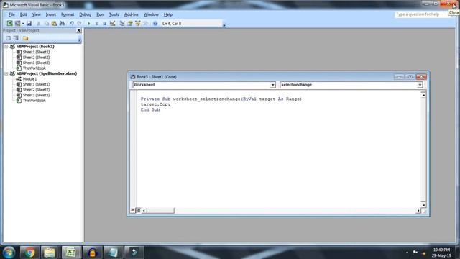Open the Format menu
460x259 pixels.
(x=68, y=14)
